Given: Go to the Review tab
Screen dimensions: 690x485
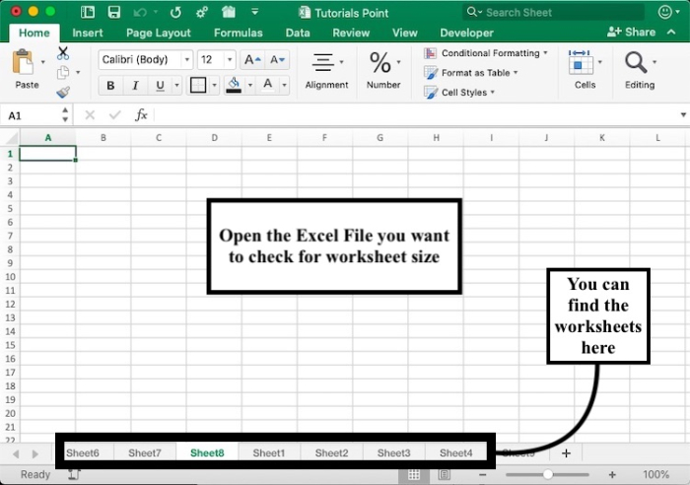Looking at the screenshot, I should [x=351, y=33].
